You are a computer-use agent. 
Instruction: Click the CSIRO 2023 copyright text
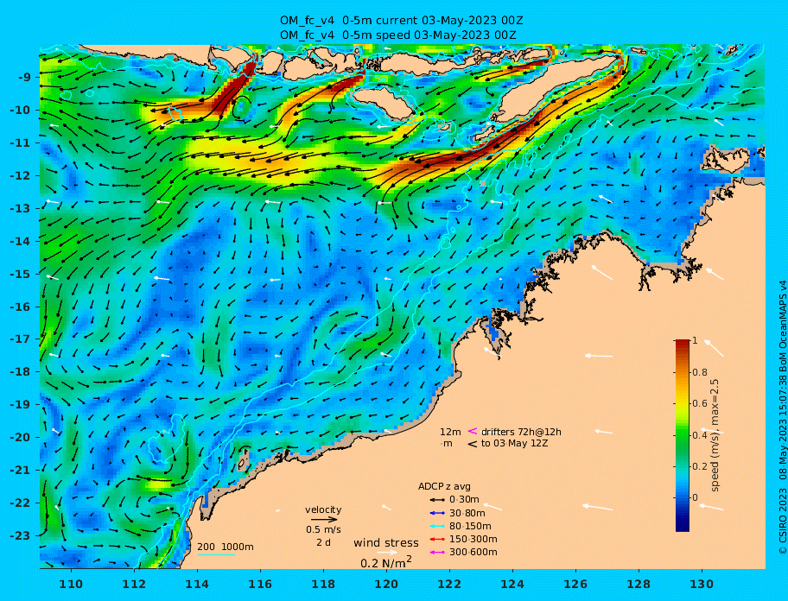click(x=782, y=417)
